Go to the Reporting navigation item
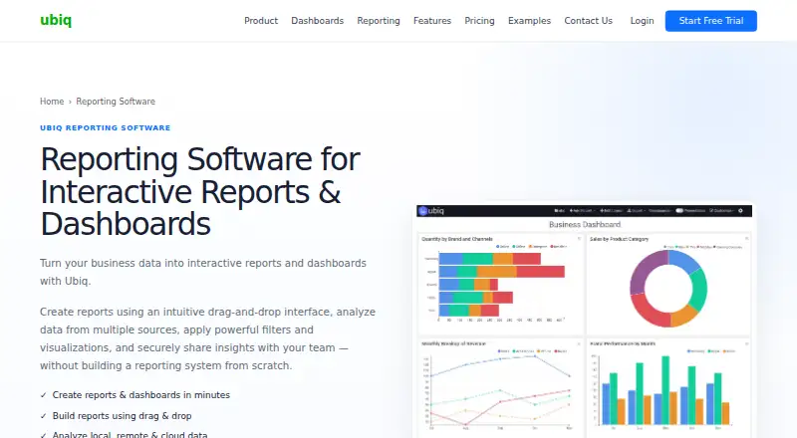797x438 pixels. coord(379,21)
